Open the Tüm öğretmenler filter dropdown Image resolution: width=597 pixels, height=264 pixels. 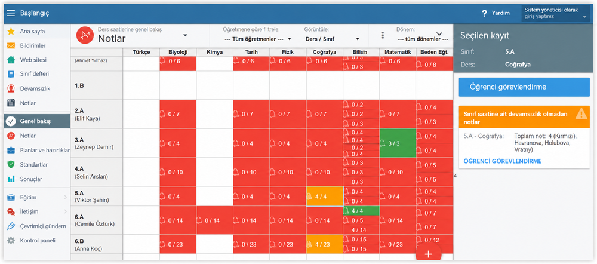tap(257, 39)
